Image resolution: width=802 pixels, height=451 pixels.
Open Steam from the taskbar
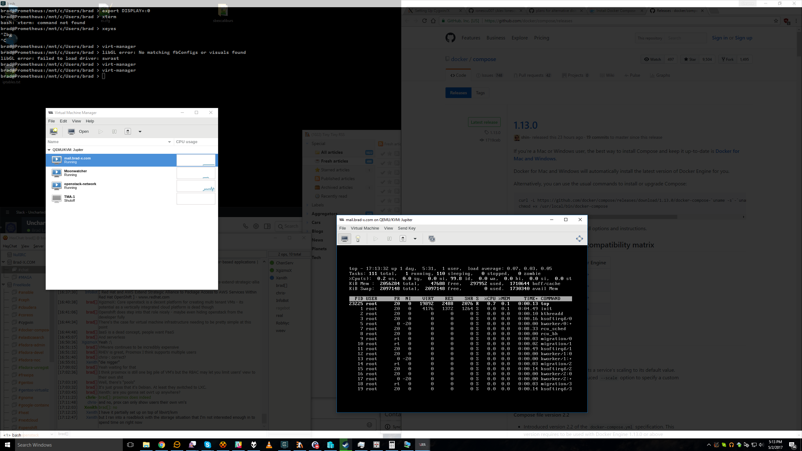[x=346, y=445]
